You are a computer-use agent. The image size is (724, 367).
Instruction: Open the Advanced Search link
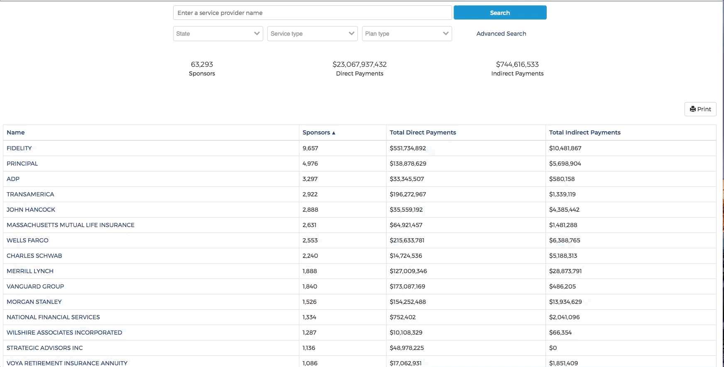pos(501,34)
